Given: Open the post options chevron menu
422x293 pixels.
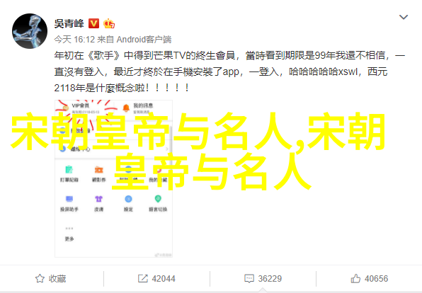Looking at the screenshot, I should [403, 17].
